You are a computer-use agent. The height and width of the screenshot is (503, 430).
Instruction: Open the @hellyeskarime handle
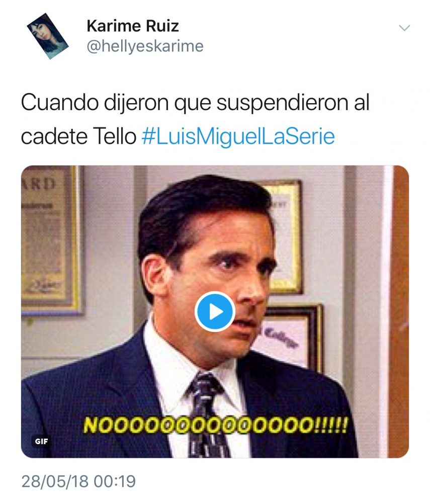point(145,46)
